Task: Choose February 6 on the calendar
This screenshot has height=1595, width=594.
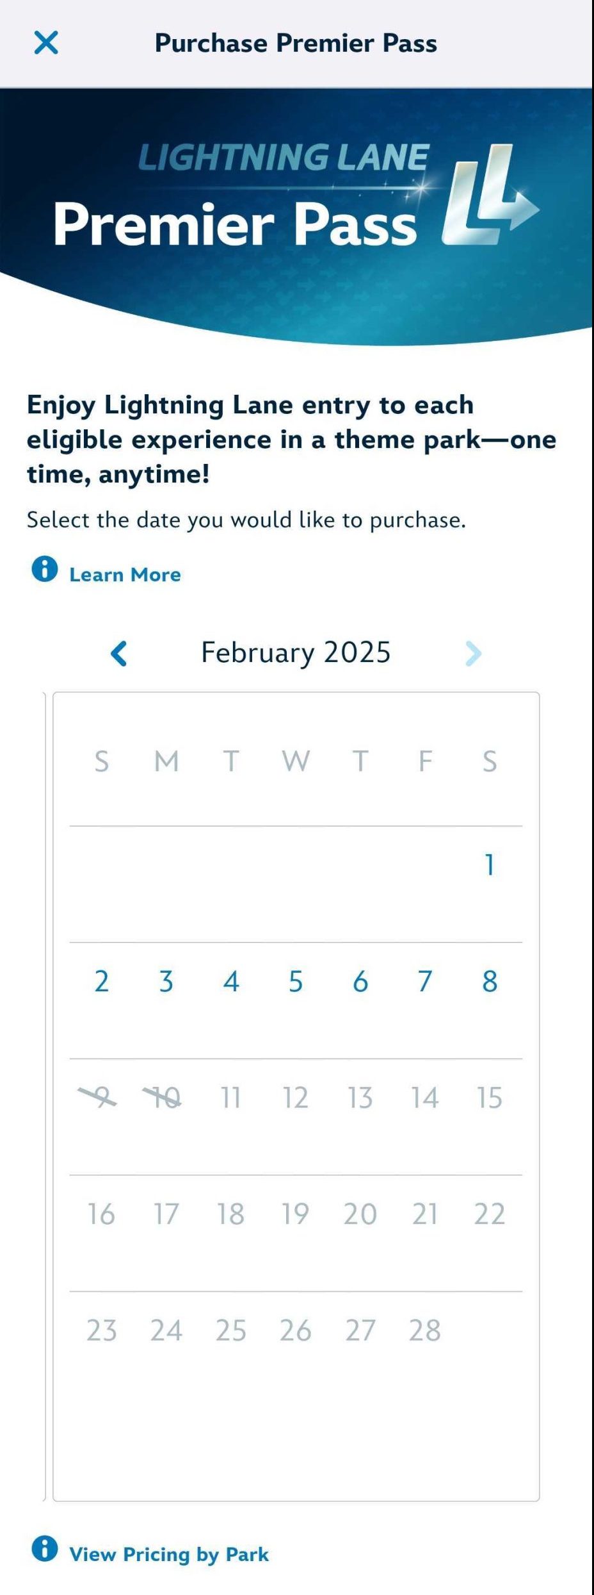Action: pos(360,982)
